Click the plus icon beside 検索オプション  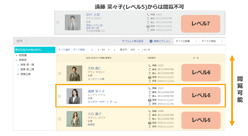pyautogui.click(x=151, y=41)
